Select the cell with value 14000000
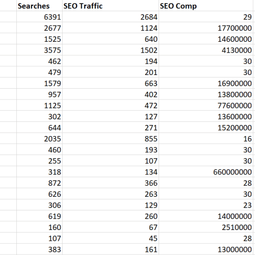The height and width of the screenshot is (255, 255). pyautogui.click(x=206, y=216)
